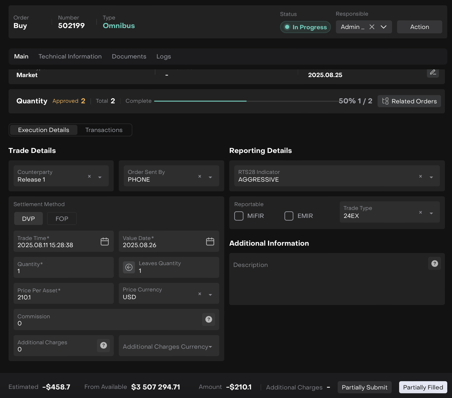452x398 pixels.
Task: Open the Value Date calendar picker
Action: coord(210,242)
